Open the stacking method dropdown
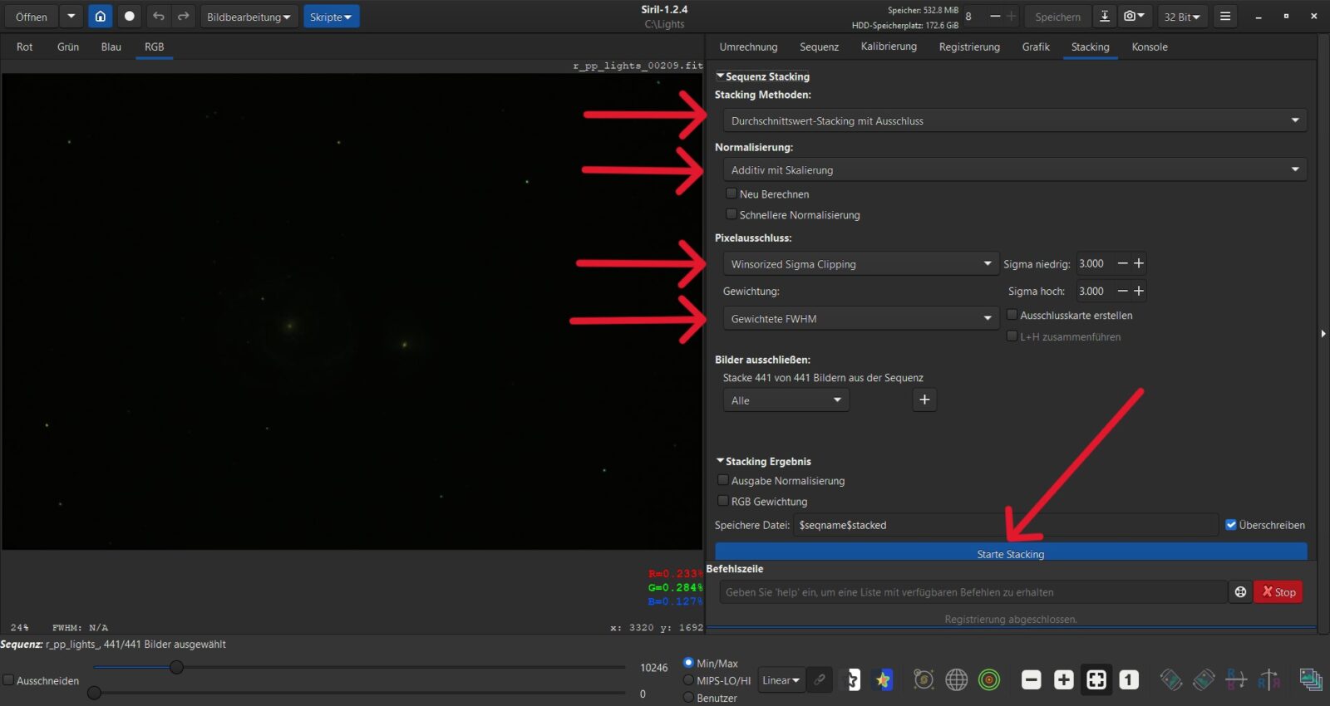The width and height of the screenshot is (1330, 706). coord(1014,120)
